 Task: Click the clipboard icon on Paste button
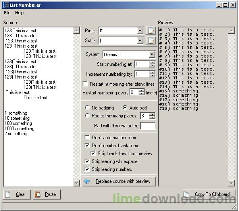[38, 194]
